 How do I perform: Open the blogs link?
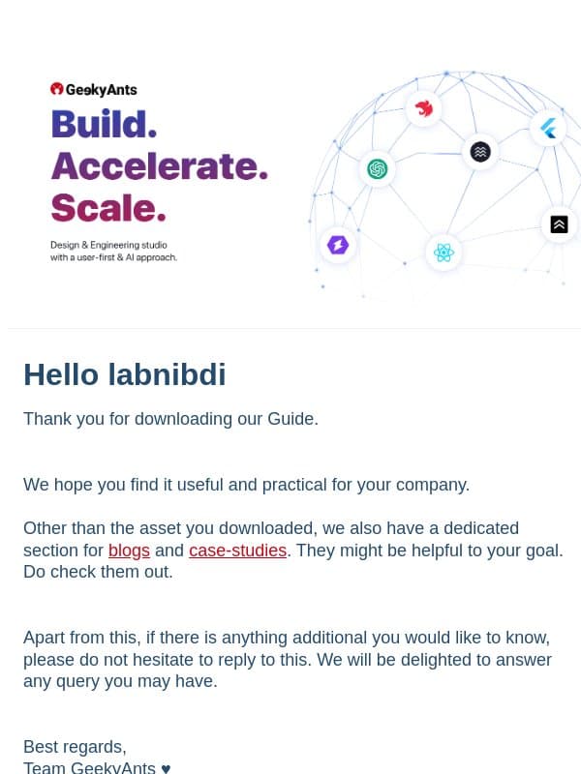pyautogui.click(x=129, y=550)
